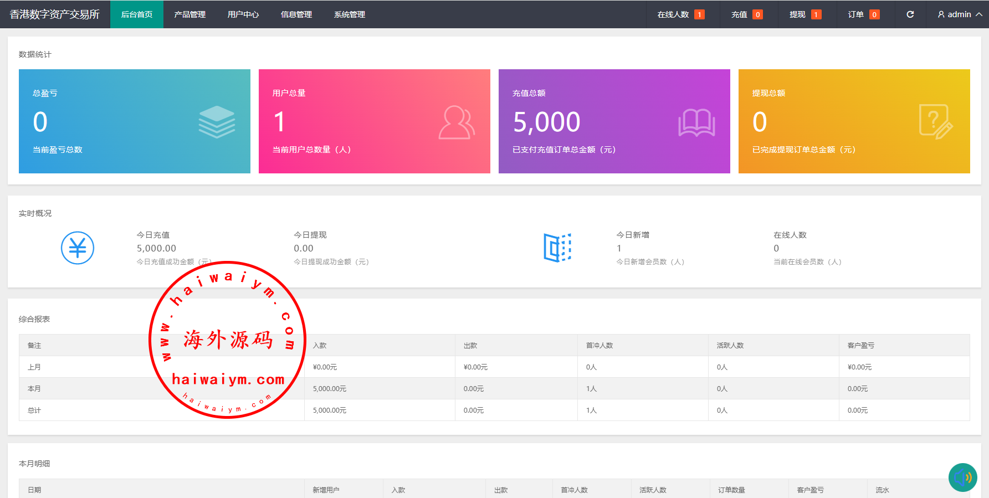This screenshot has height=498, width=989.
Task: Click the users icon in 用户总量 card
Action: [457, 122]
